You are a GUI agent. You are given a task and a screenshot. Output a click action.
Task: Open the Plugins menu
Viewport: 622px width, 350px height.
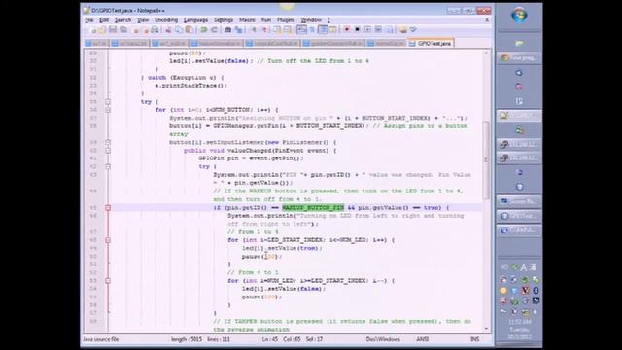coord(286,20)
